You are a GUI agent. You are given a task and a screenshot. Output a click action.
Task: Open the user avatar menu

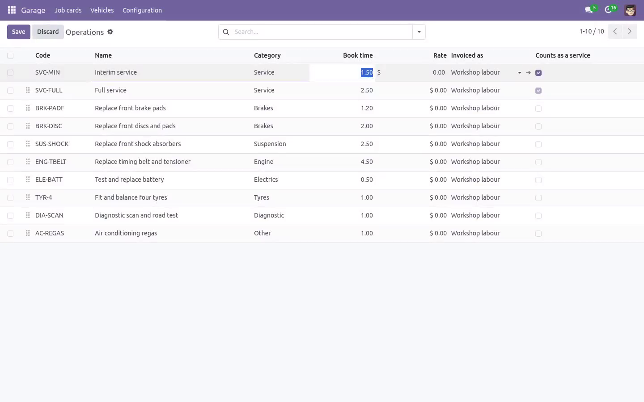pos(630,10)
